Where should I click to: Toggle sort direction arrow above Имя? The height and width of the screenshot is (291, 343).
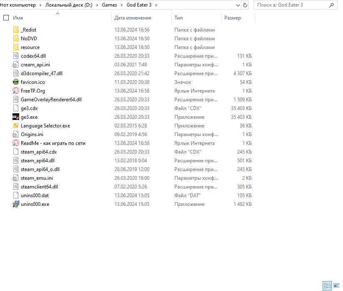click(58, 14)
